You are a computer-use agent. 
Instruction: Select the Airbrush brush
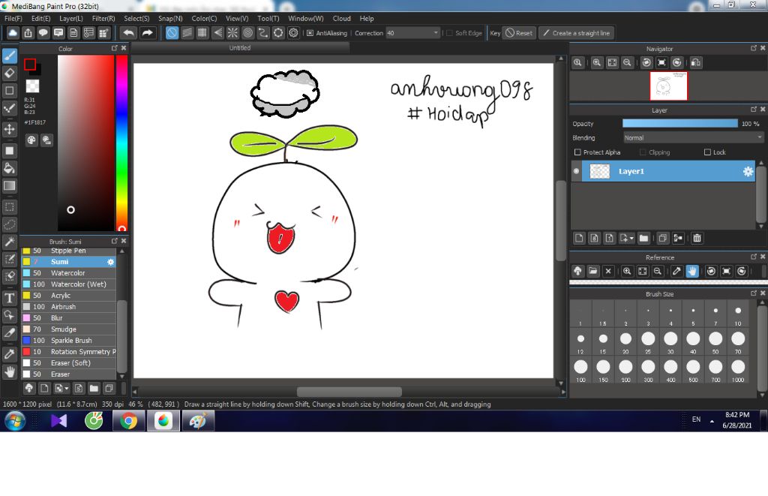tap(68, 307)
